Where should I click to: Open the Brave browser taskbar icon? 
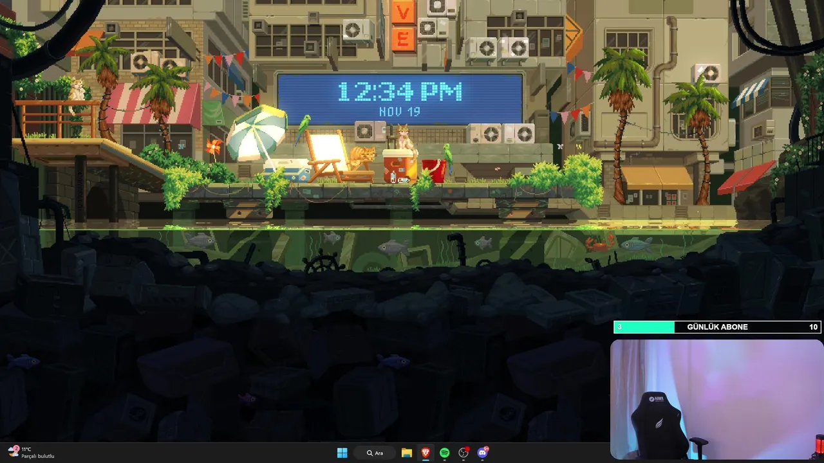(426, 453)
